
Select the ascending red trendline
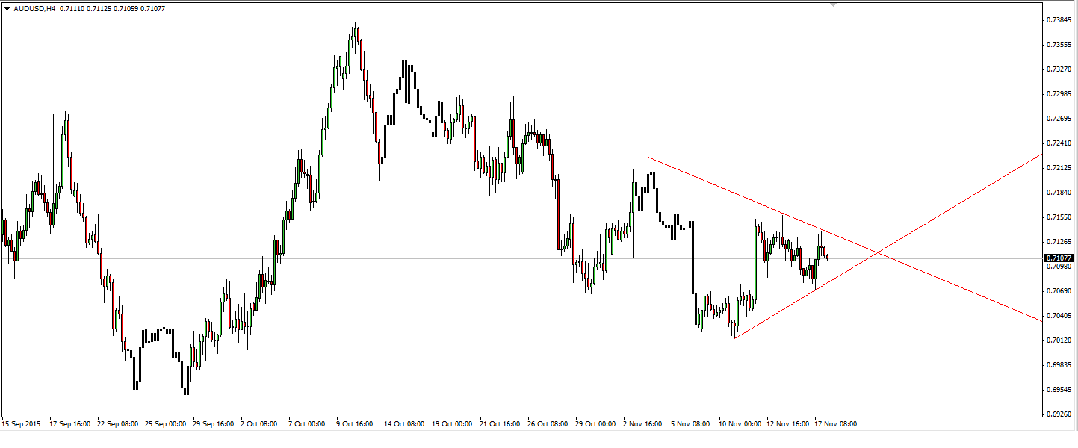888,246
